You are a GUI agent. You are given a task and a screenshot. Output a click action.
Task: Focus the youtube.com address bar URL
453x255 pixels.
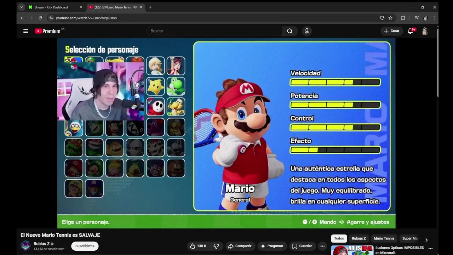(86, 18)
